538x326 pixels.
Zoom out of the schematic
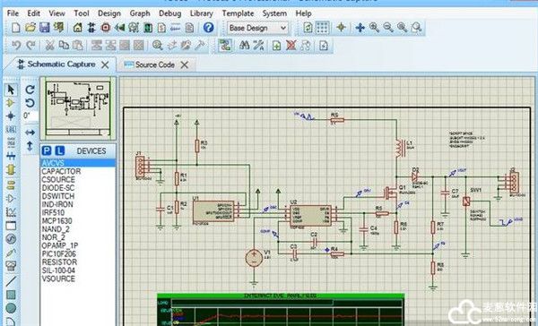click(388, 28)
